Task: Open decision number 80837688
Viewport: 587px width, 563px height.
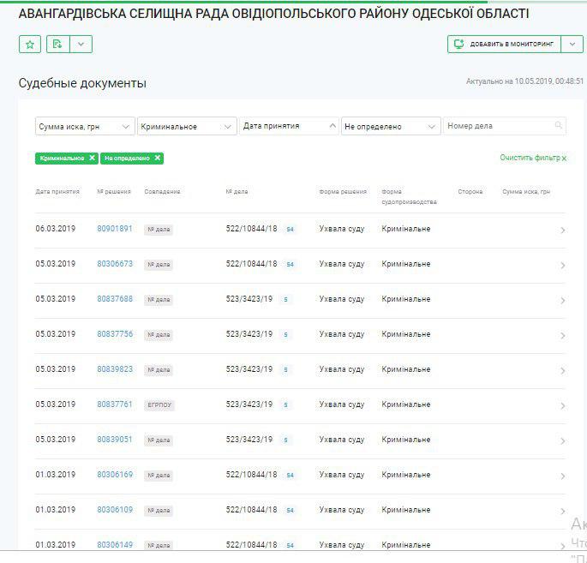Action: tap(115, 299)
